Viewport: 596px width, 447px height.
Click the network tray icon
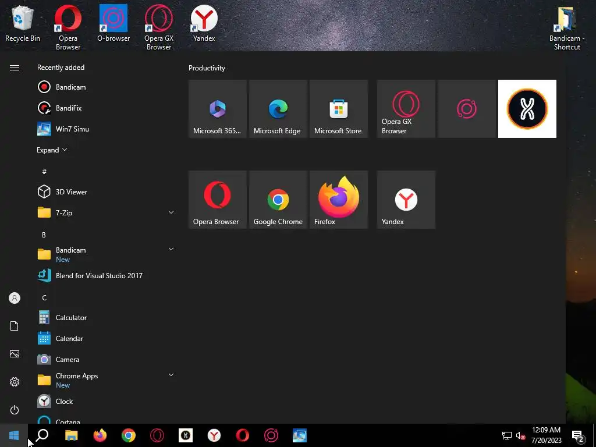[507, 435]
